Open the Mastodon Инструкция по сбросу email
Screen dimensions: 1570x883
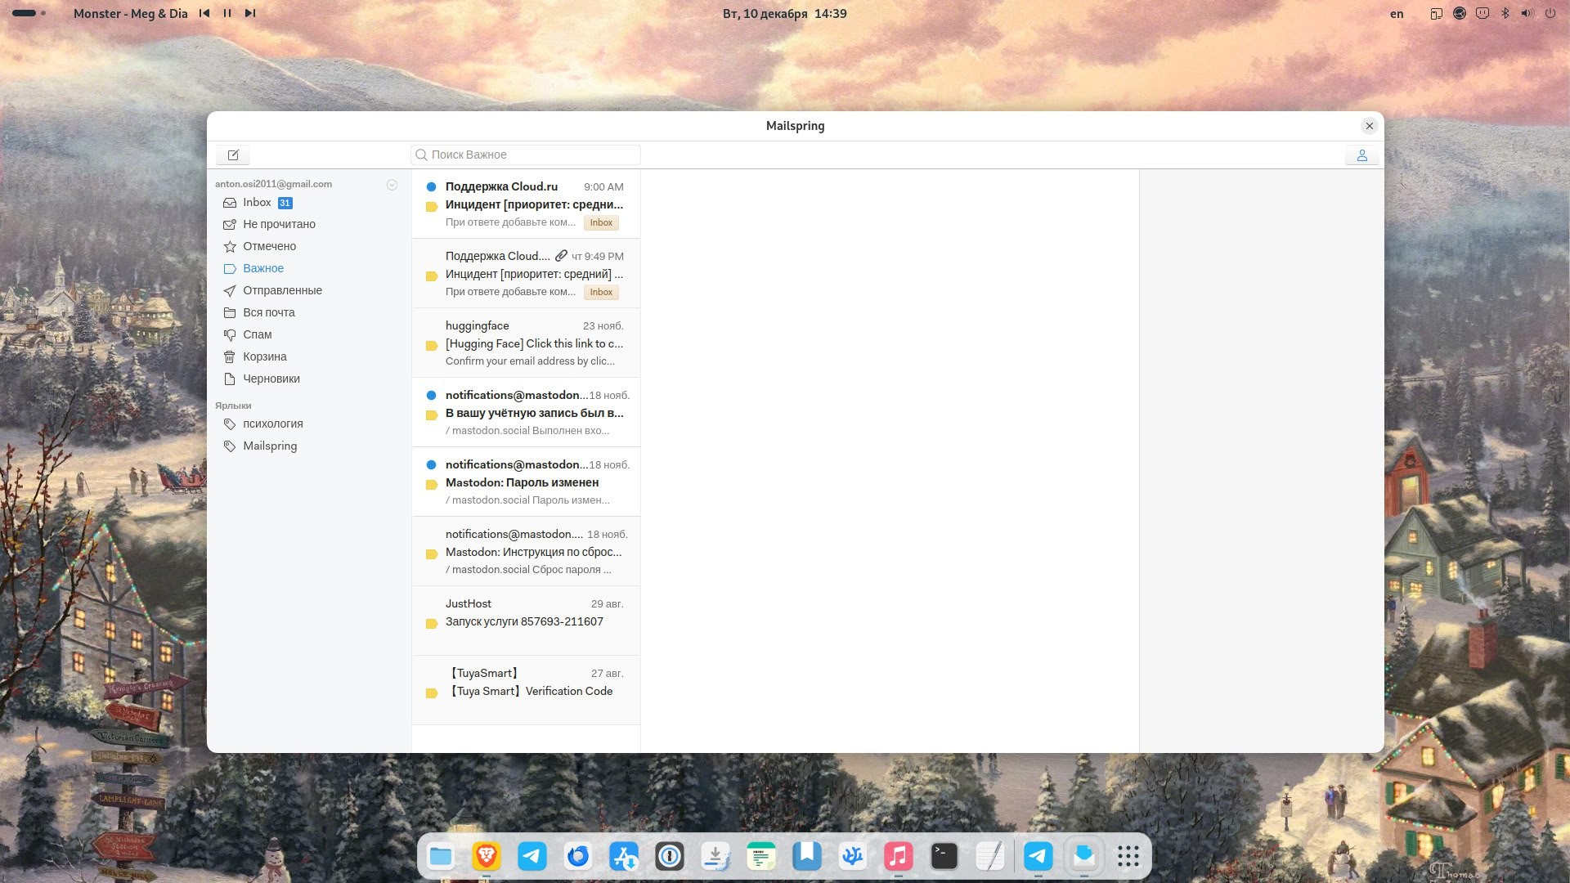click(526, 551)
